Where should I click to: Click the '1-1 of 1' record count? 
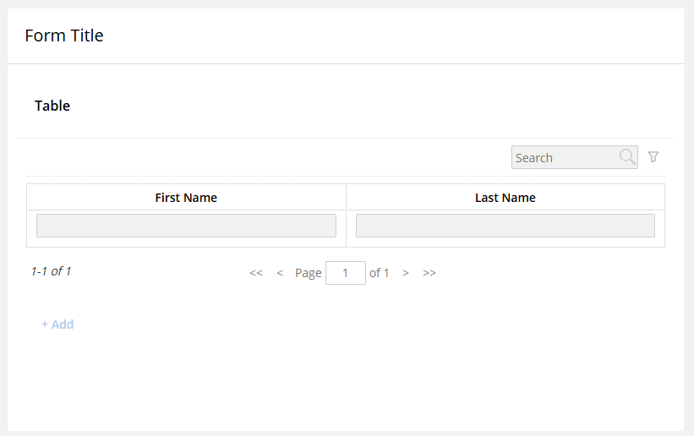[51, 271]
